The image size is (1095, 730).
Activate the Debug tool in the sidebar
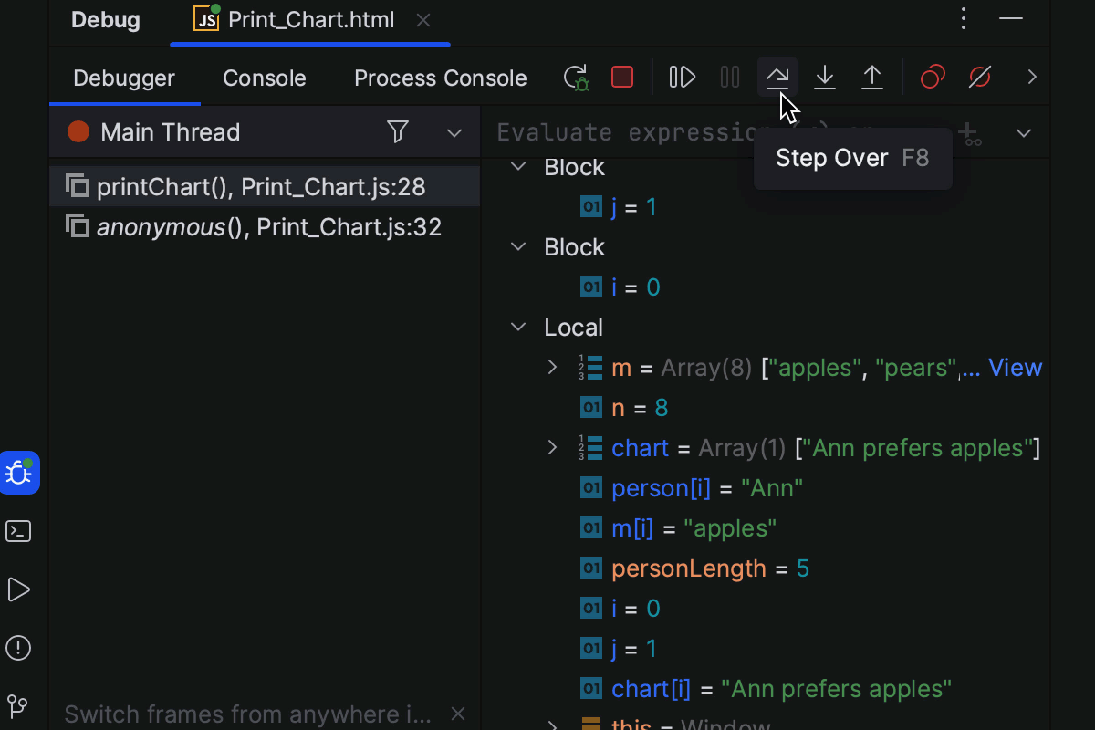point(18,473)
